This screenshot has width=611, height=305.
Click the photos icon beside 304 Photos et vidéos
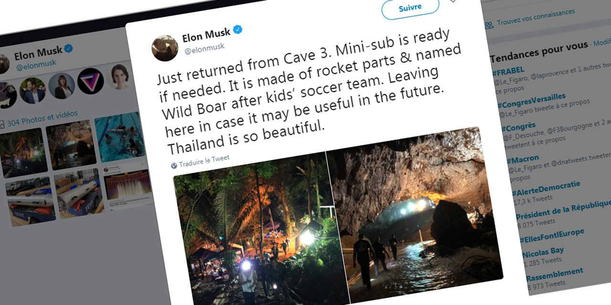pos(2,124)
